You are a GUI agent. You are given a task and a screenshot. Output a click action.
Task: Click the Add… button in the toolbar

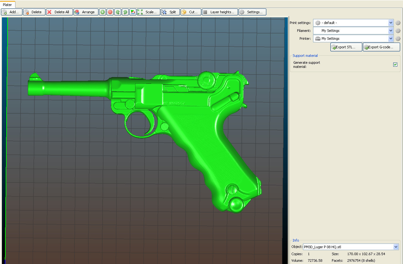click(12, 12)
